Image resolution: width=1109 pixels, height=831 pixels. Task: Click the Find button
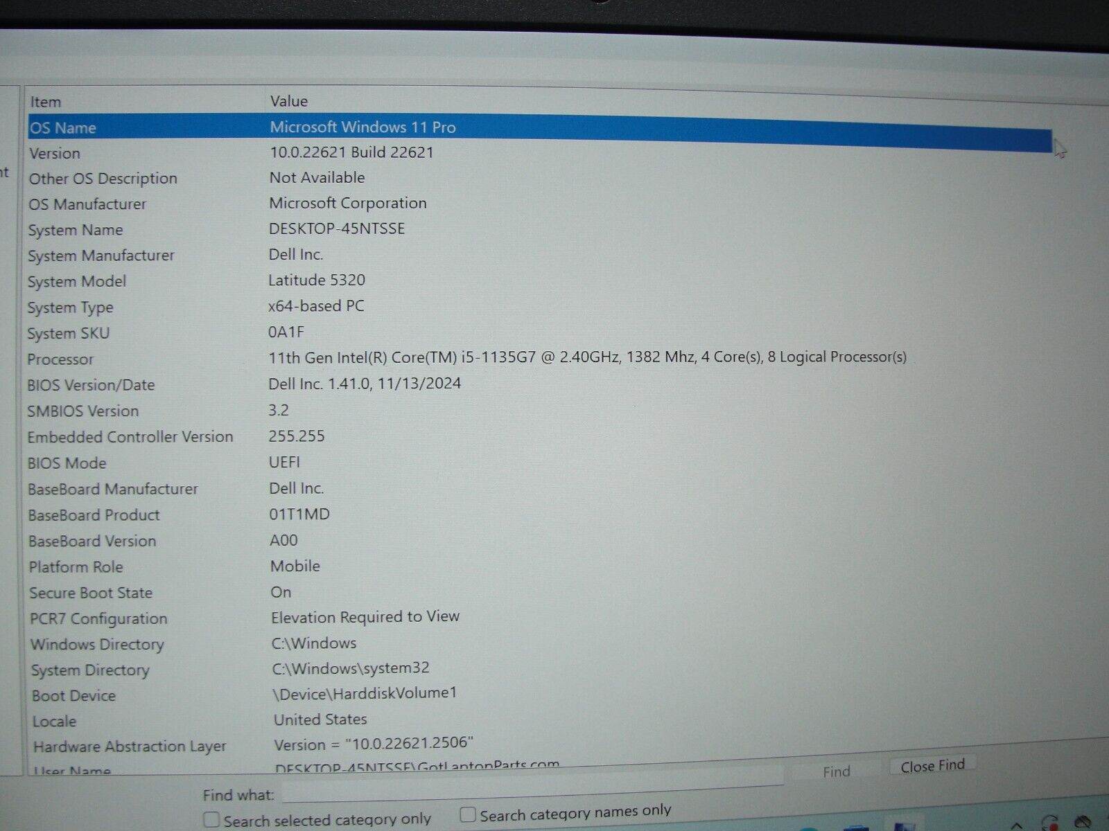[x=836, y=771]
